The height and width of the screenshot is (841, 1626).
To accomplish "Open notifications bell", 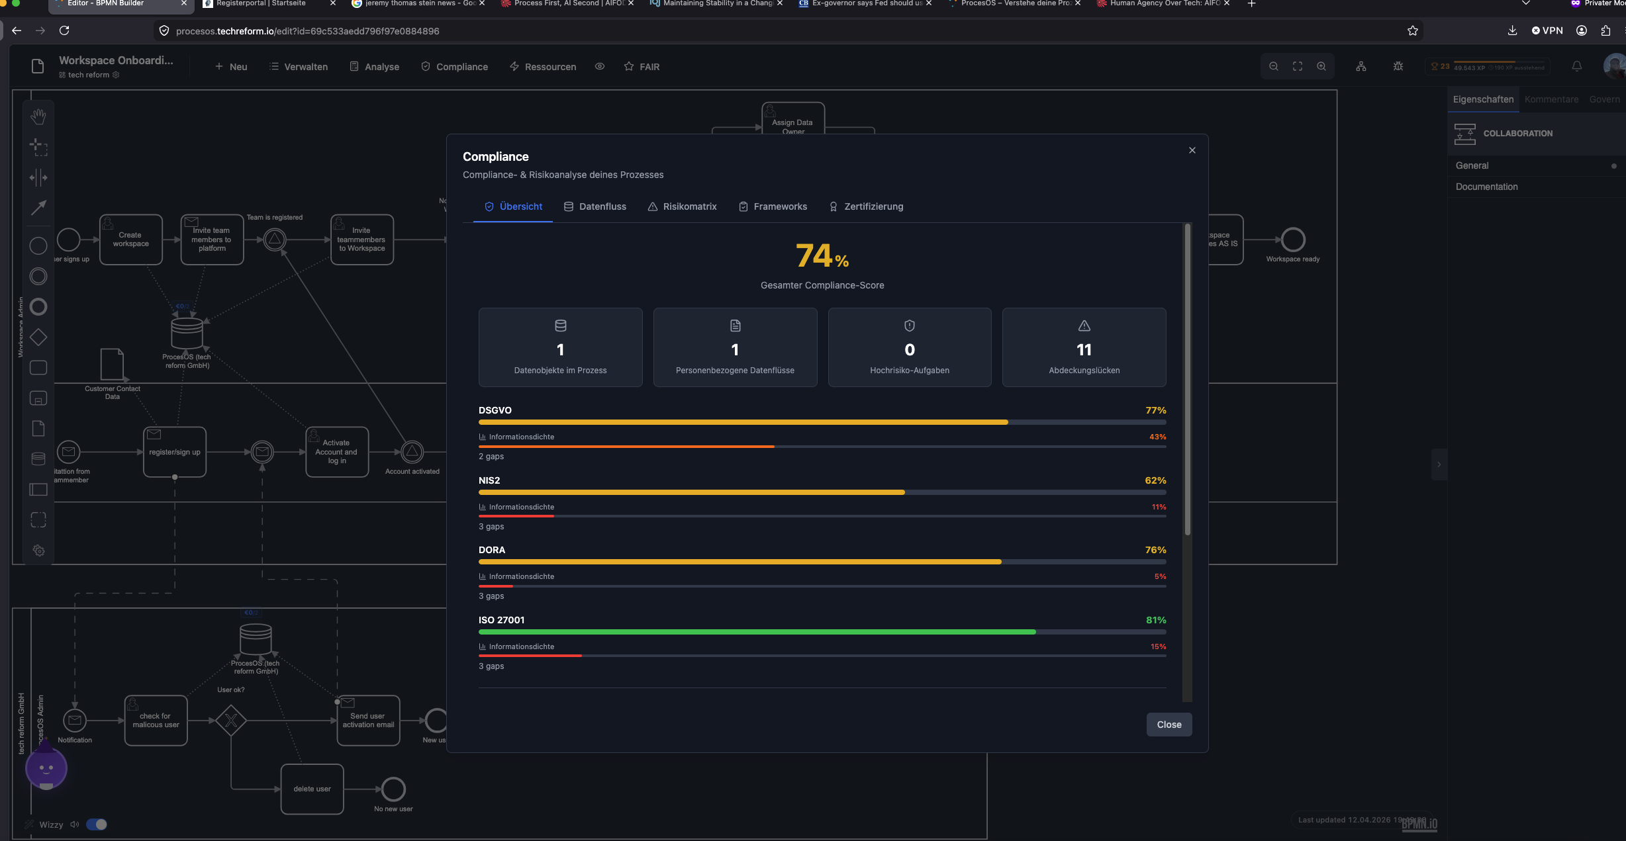I will point(1577,67).
